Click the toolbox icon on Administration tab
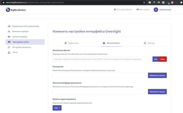183x113 pixels. tap(104, 43)
